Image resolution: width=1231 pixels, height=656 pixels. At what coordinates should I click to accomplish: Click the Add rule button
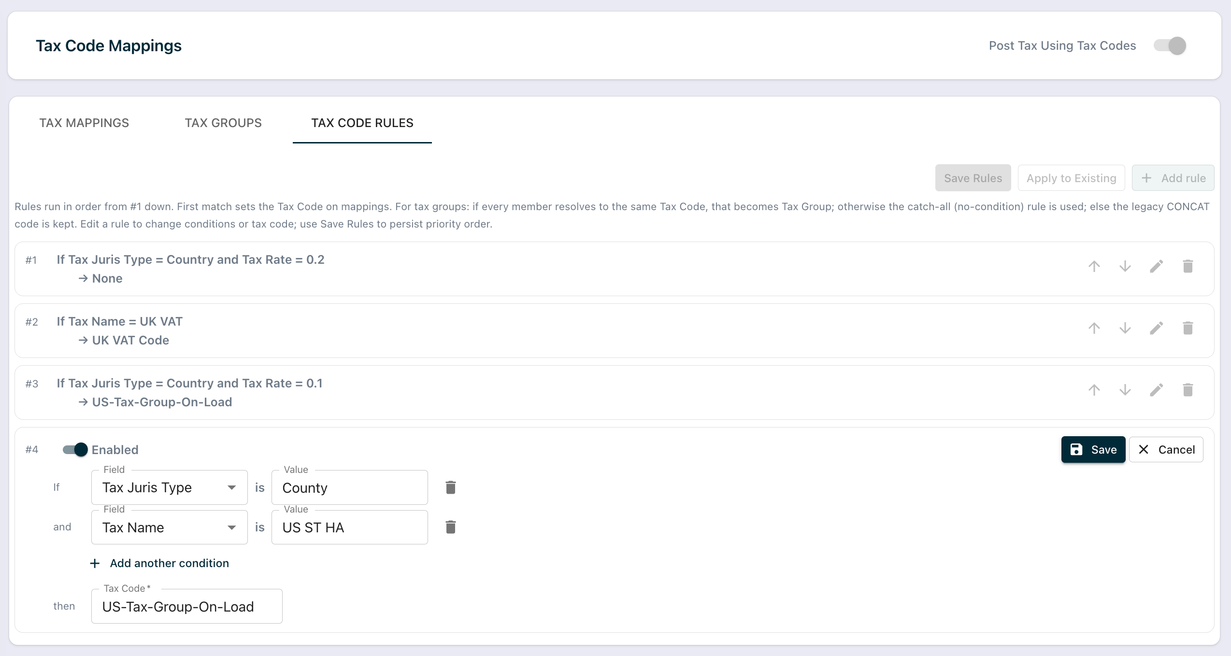pos(1173,178)
